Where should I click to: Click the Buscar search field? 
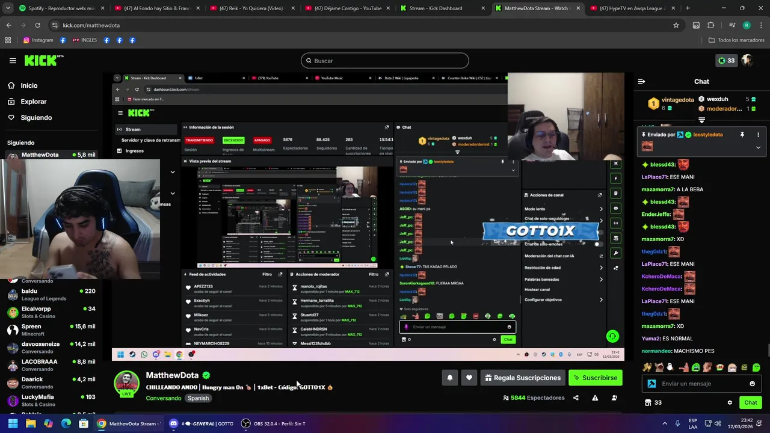(x=385, y=61)
